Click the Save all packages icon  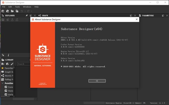tap(17, 11)
